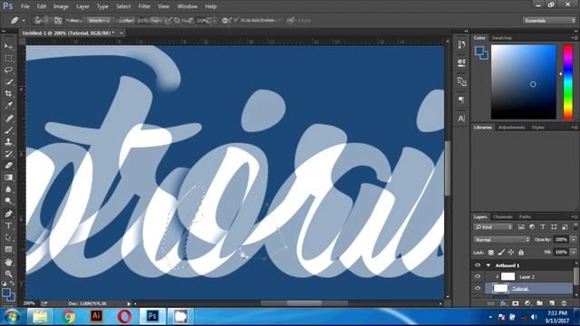The height and width of the screenshot is (326, 580).
Task: Add a layer style with fx icon
Action: click(x=503, y=303)
